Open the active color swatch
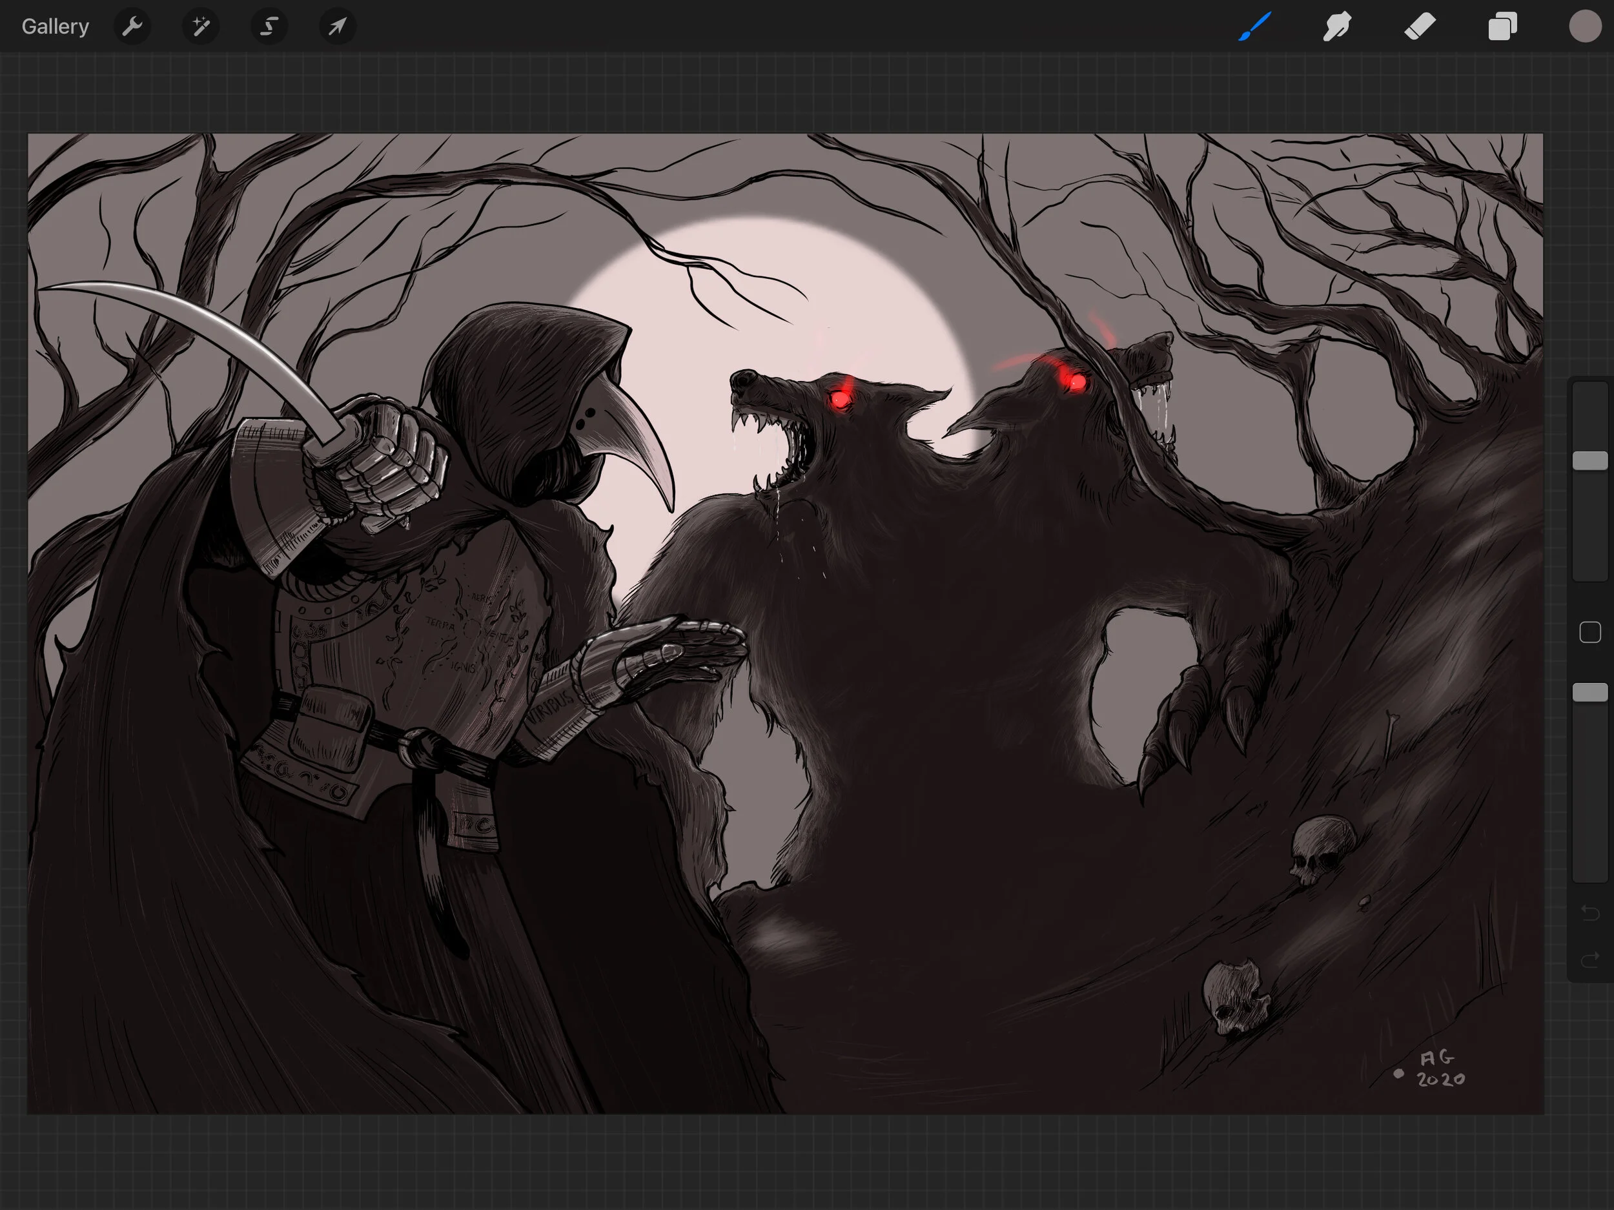Viewport: 1614px width, 1210px height. pyautogui.click(x=1585, y=27)
